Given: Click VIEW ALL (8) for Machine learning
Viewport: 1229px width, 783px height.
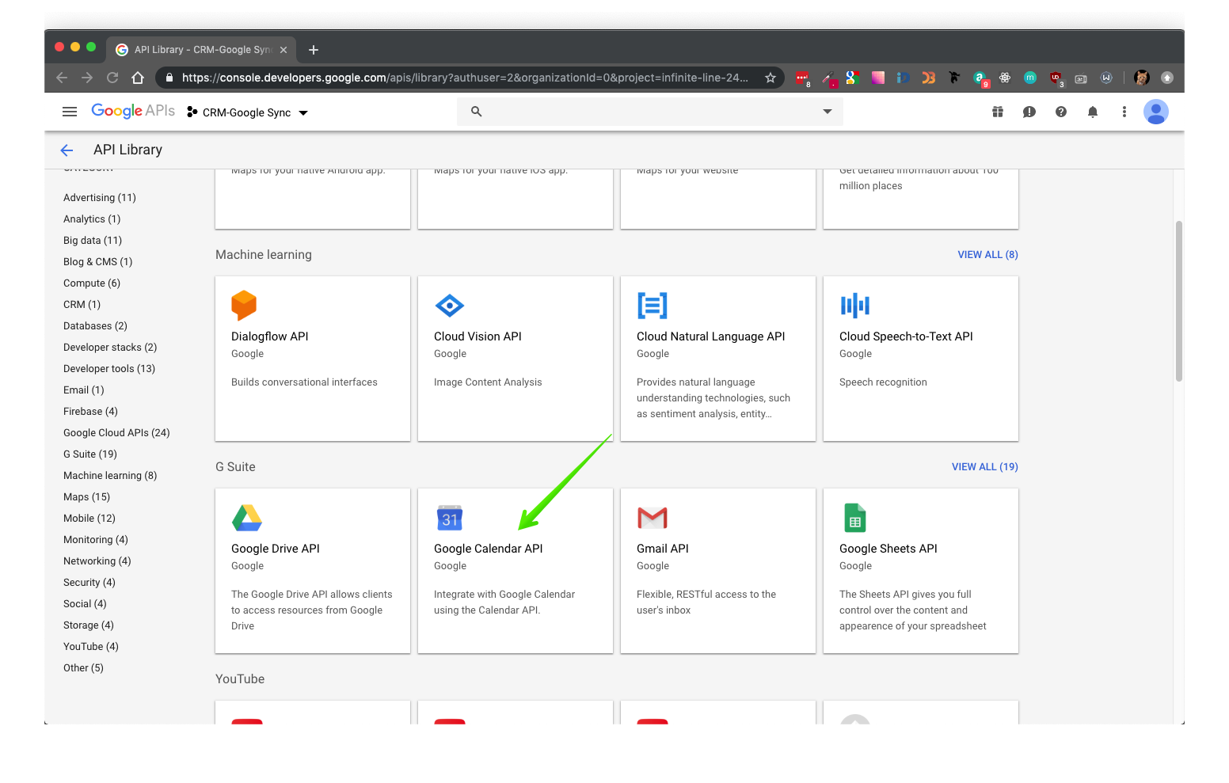Looking at the screenshot, I should (x=988, y=255).
